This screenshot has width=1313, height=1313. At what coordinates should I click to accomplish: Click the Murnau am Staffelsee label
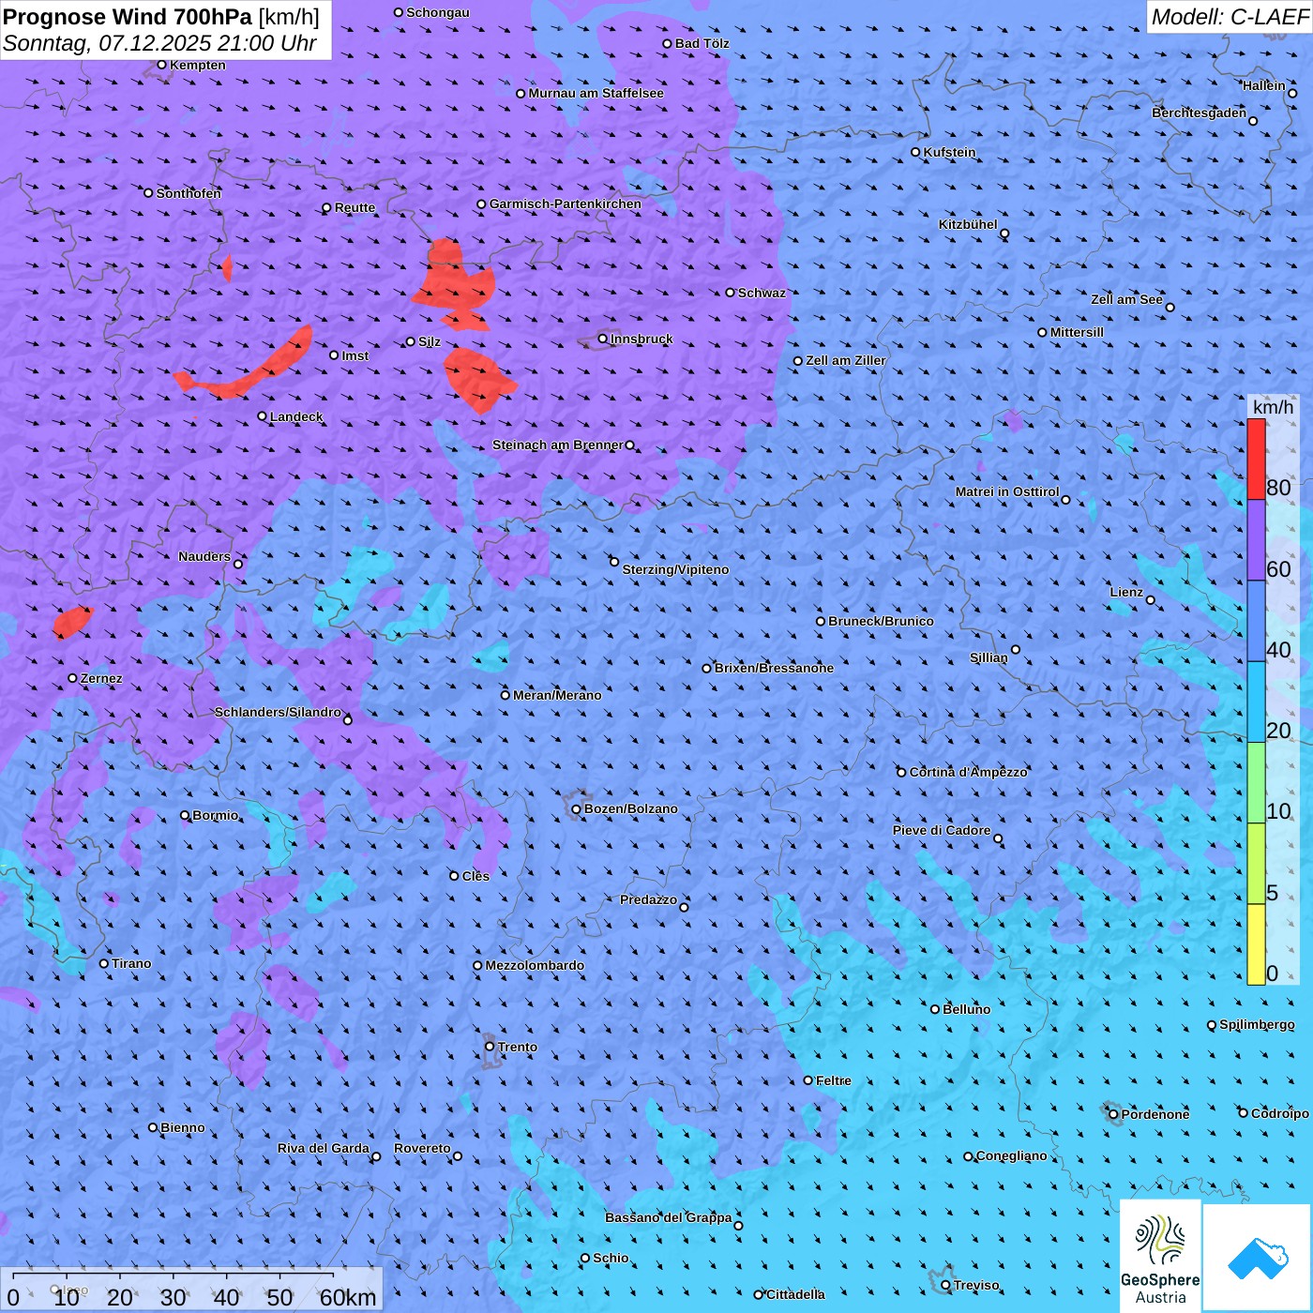click(596, 93)
